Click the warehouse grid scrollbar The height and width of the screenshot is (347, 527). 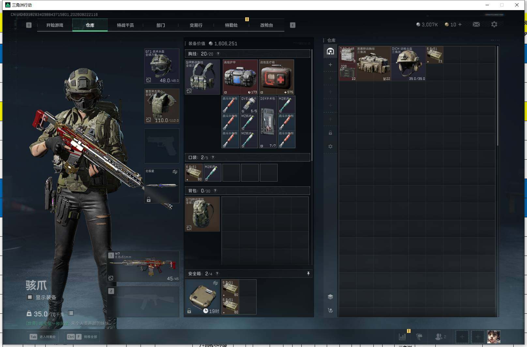[497, 96]
